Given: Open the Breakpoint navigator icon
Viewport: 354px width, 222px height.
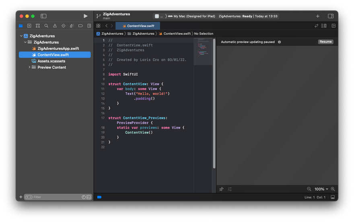Looking at the screenshot, I should [x=80, y=26].
